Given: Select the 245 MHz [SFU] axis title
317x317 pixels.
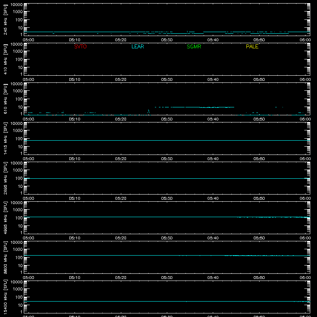Looking at the screenshot, I should 6,19.
